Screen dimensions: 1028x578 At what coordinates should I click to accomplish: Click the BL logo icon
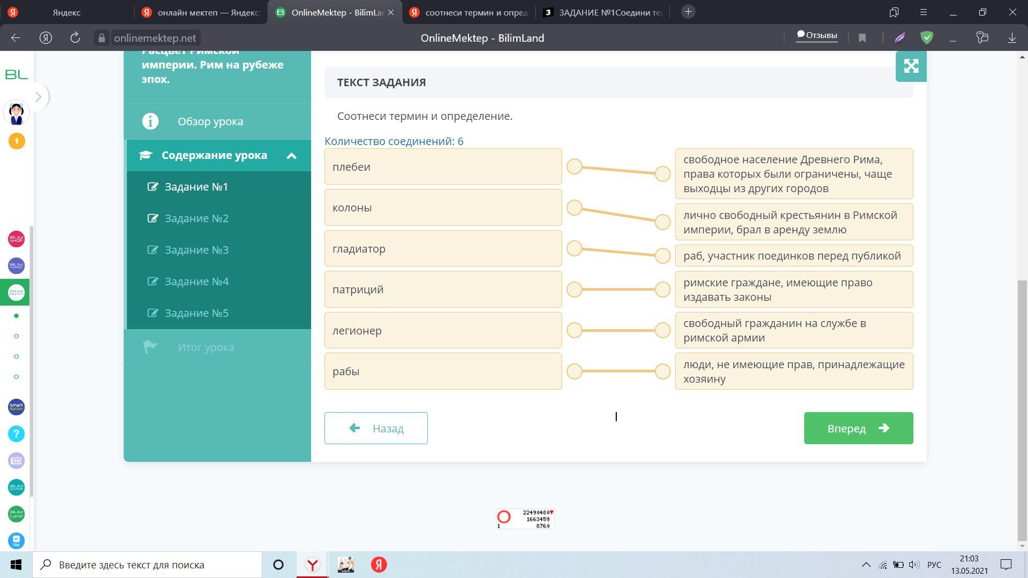pos(16,75)
